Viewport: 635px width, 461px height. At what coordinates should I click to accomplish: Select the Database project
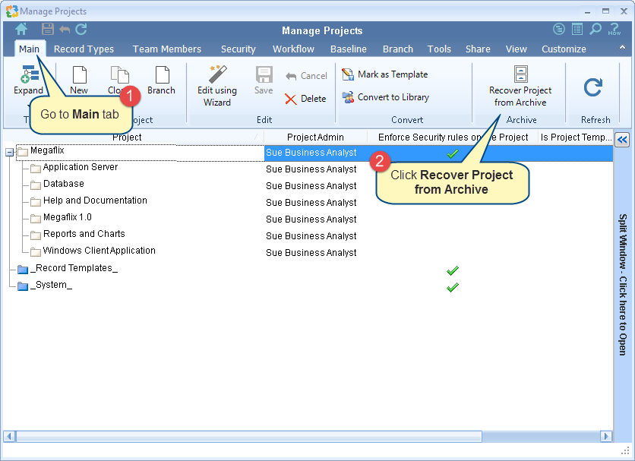click(x=64, y=184)
